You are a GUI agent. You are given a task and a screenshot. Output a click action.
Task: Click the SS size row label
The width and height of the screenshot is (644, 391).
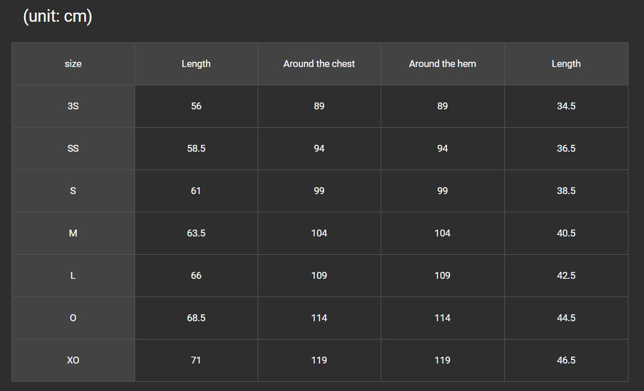[73, 148]
